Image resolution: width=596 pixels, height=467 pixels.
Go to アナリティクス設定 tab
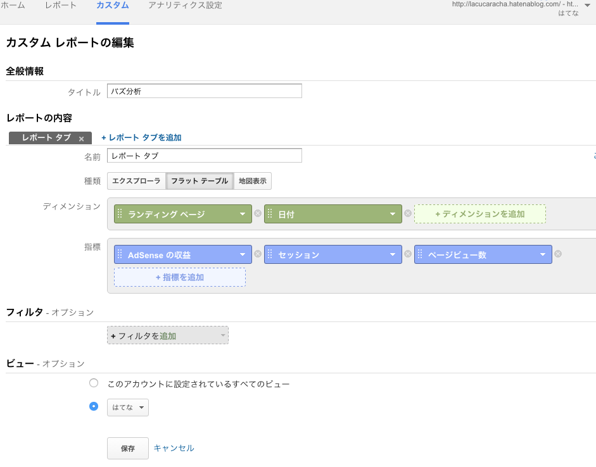pos(185,6)
